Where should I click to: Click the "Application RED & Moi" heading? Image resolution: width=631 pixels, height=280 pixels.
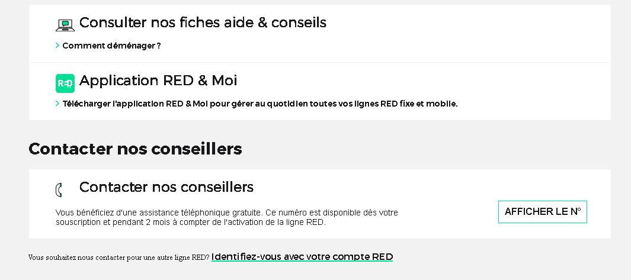(158, 81)
